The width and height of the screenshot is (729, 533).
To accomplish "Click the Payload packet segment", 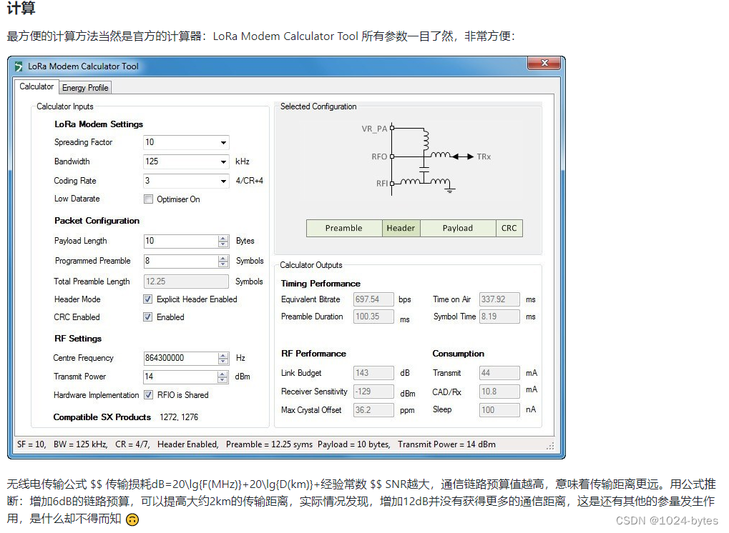I will [457, 229].
